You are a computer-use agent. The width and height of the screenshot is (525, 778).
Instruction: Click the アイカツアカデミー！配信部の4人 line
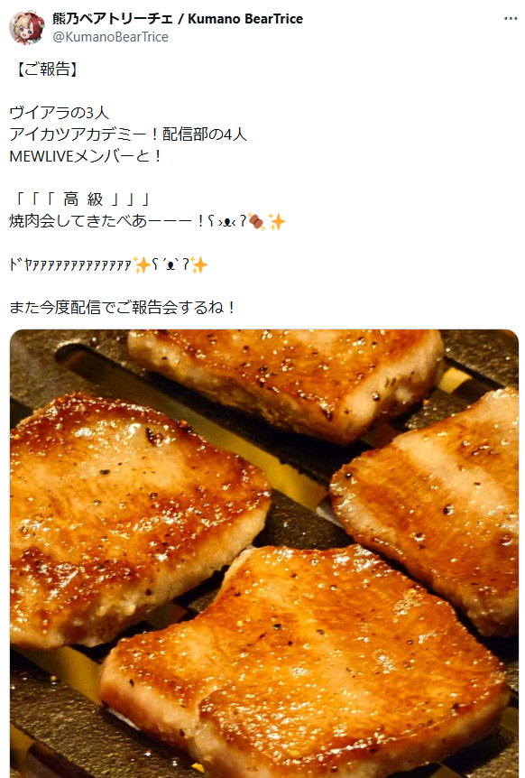click(128, 134)
